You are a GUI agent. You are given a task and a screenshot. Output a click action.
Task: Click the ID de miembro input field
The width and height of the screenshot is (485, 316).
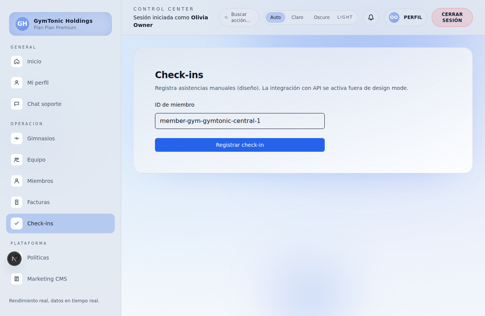pyautogui.click(x=239, y=121)
